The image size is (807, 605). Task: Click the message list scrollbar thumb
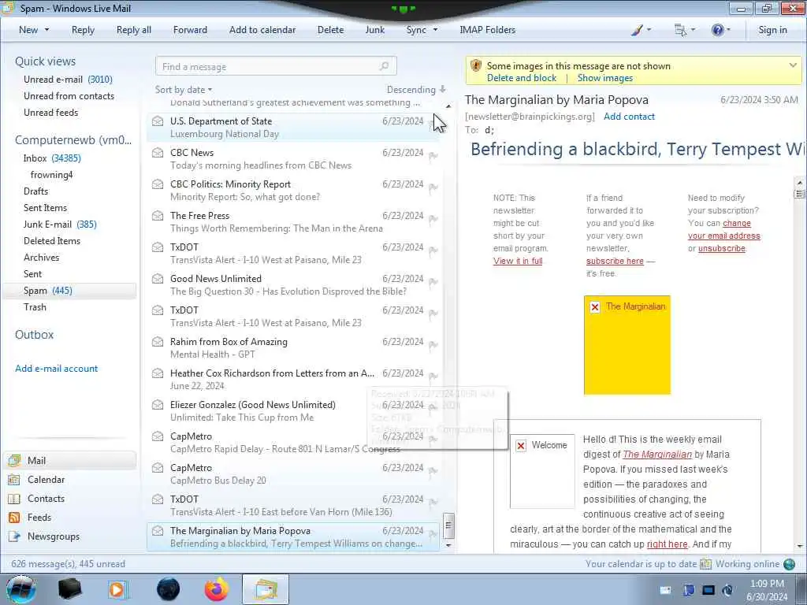(448, 525)
